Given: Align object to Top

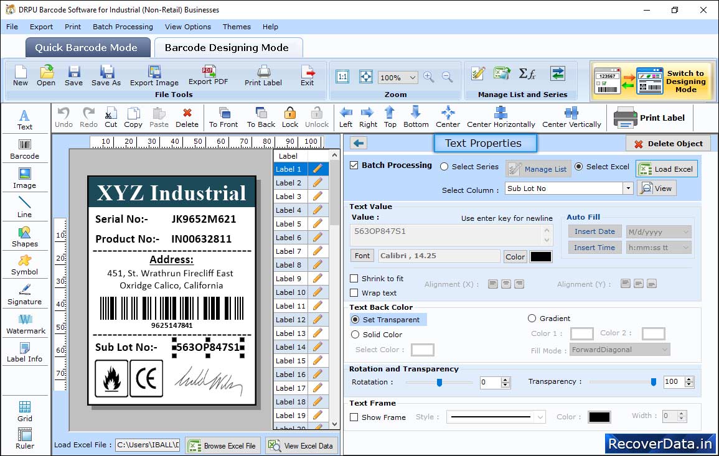Looking at the screenshot, I should click(x=390, y=118).
